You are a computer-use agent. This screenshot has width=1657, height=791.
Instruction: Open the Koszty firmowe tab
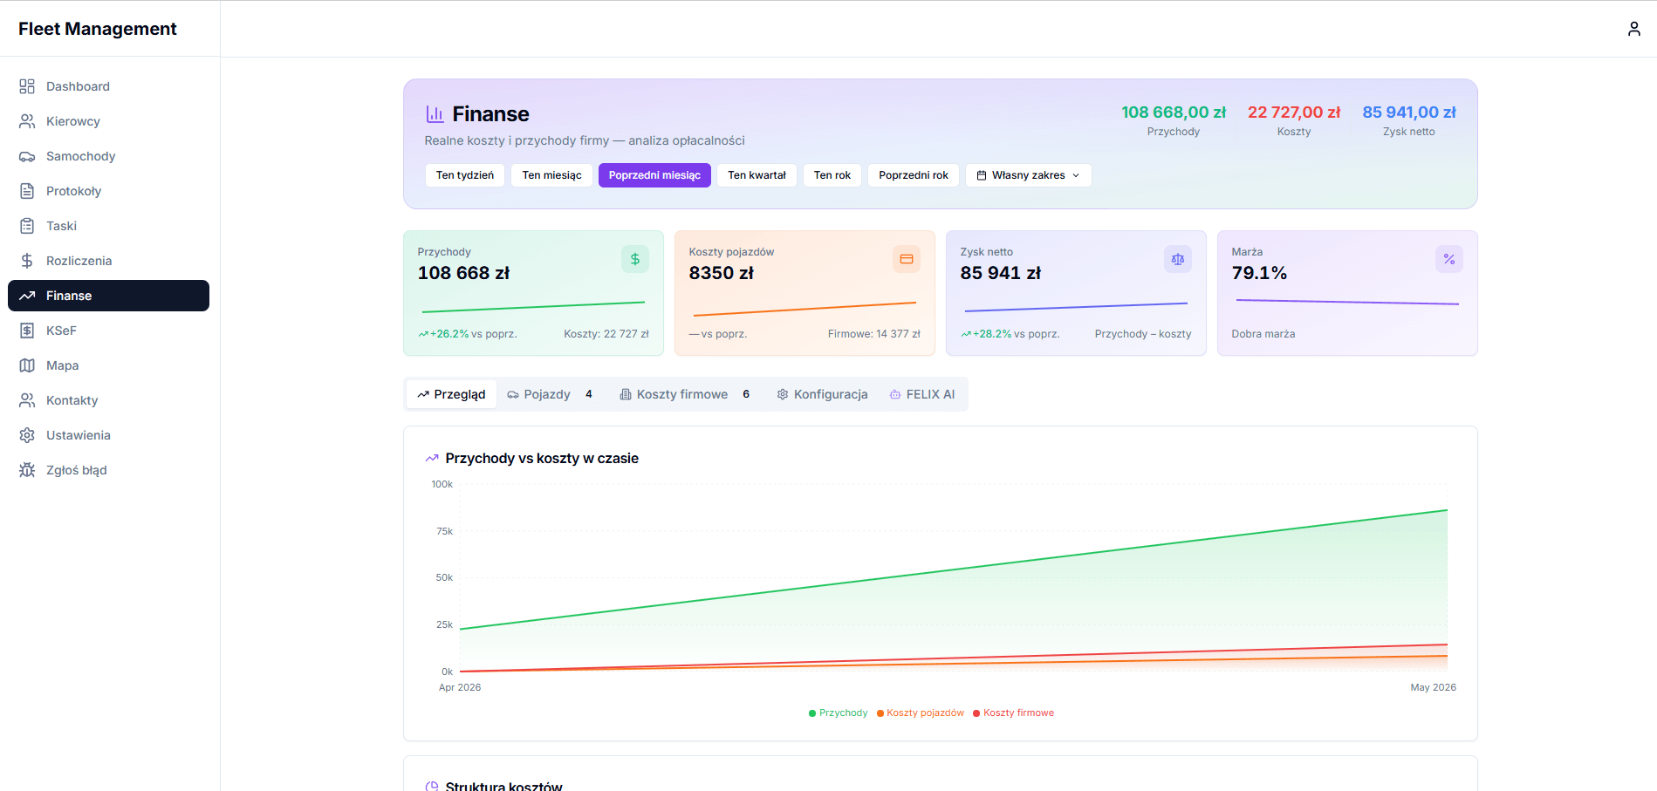coord(685,394)
